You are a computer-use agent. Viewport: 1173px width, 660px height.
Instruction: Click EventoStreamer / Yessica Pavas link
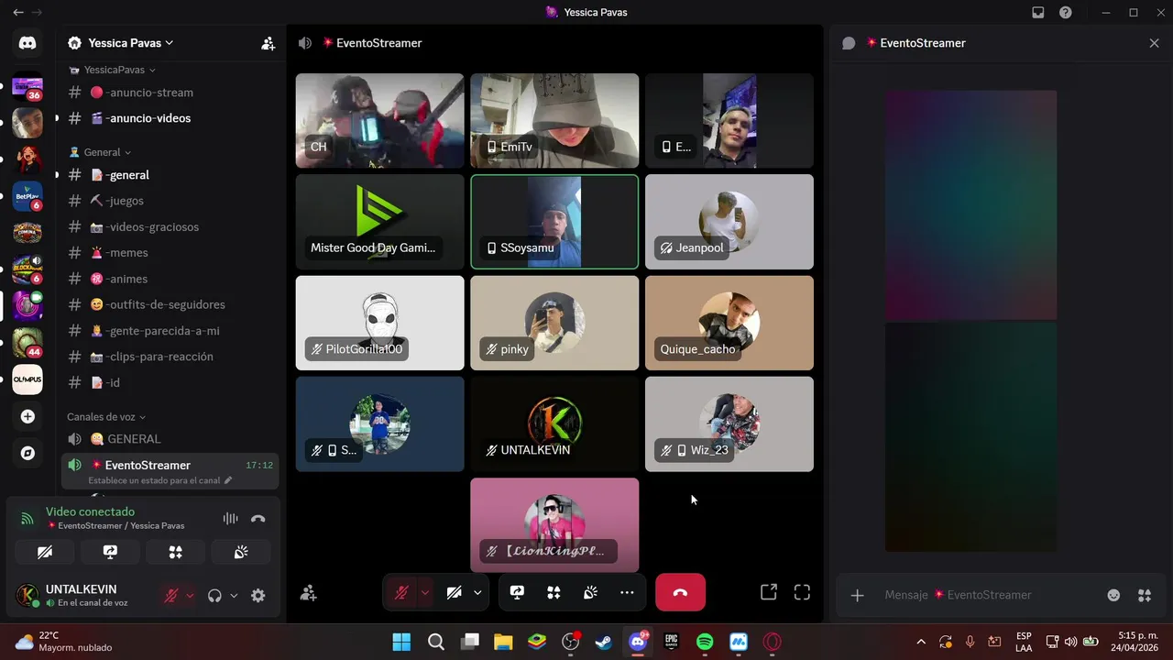point(115,526)
